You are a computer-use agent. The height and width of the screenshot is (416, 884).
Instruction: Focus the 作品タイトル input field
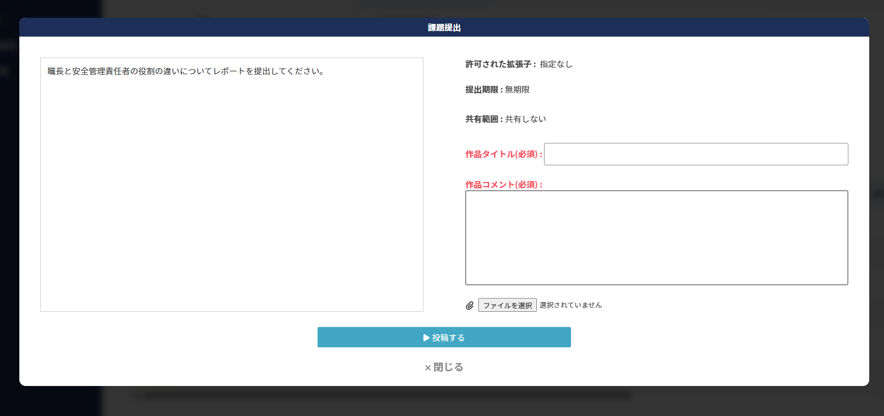(696, 154)
